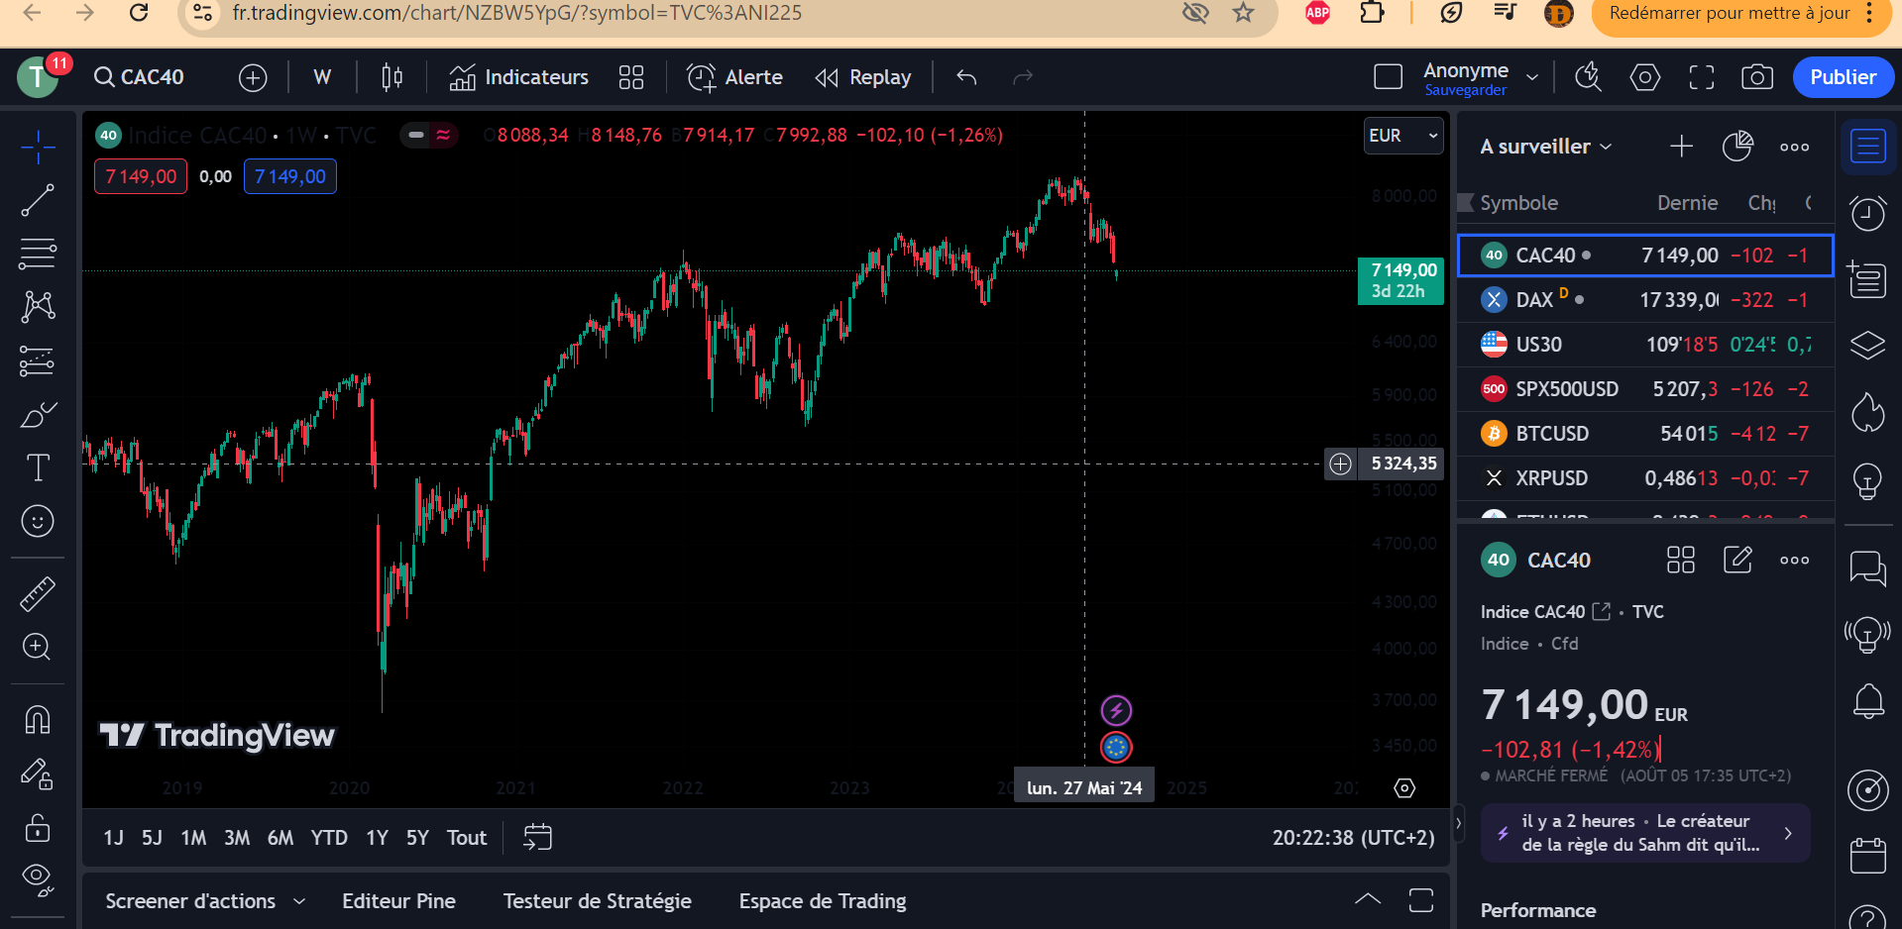
Task: Collapse the right watchlist panel arrow
Action: pyautogui.click(x=1458, y=823)
